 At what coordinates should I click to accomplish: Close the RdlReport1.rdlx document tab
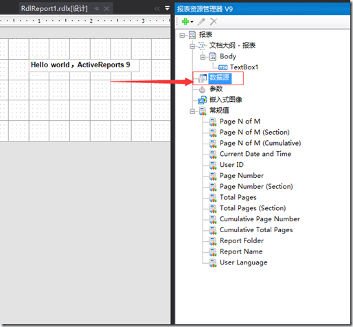(106, 9)
